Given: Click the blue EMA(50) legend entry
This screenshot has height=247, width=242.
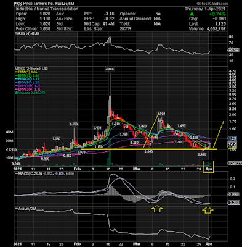Looking at the screenshot, I should (x=27, y=83).
